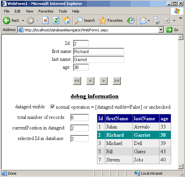Click the Steven cell in the datagrid
The height and width of the screenshot is (177, 185).
point(119,160)
